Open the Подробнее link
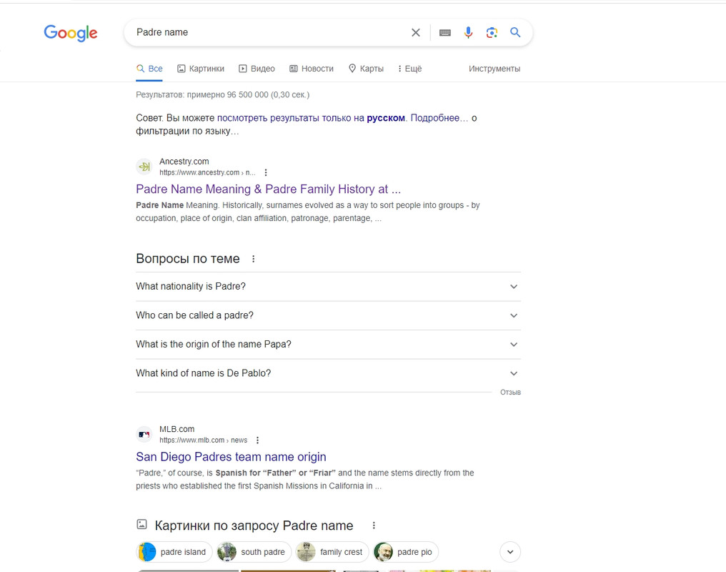Image resolution: width=726 pixels, height=572 pixels. [439, 118]
